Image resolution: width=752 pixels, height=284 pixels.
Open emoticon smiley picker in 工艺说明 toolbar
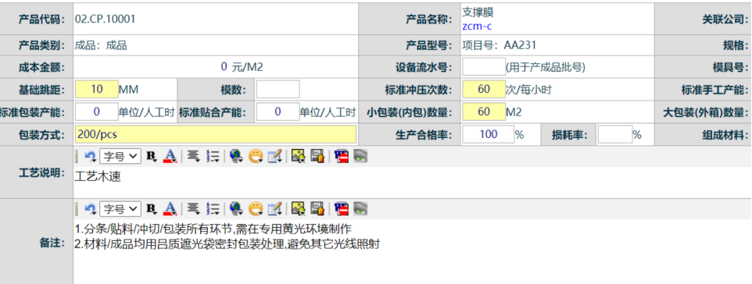click(x=256, y=155)
